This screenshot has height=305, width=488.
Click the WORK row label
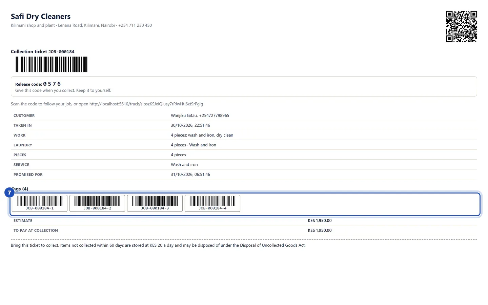click(x=20, y=135)
